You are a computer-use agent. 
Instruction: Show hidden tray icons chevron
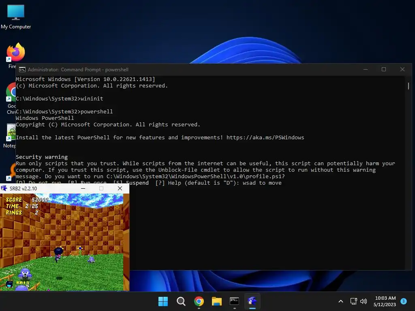click(341, 301)
